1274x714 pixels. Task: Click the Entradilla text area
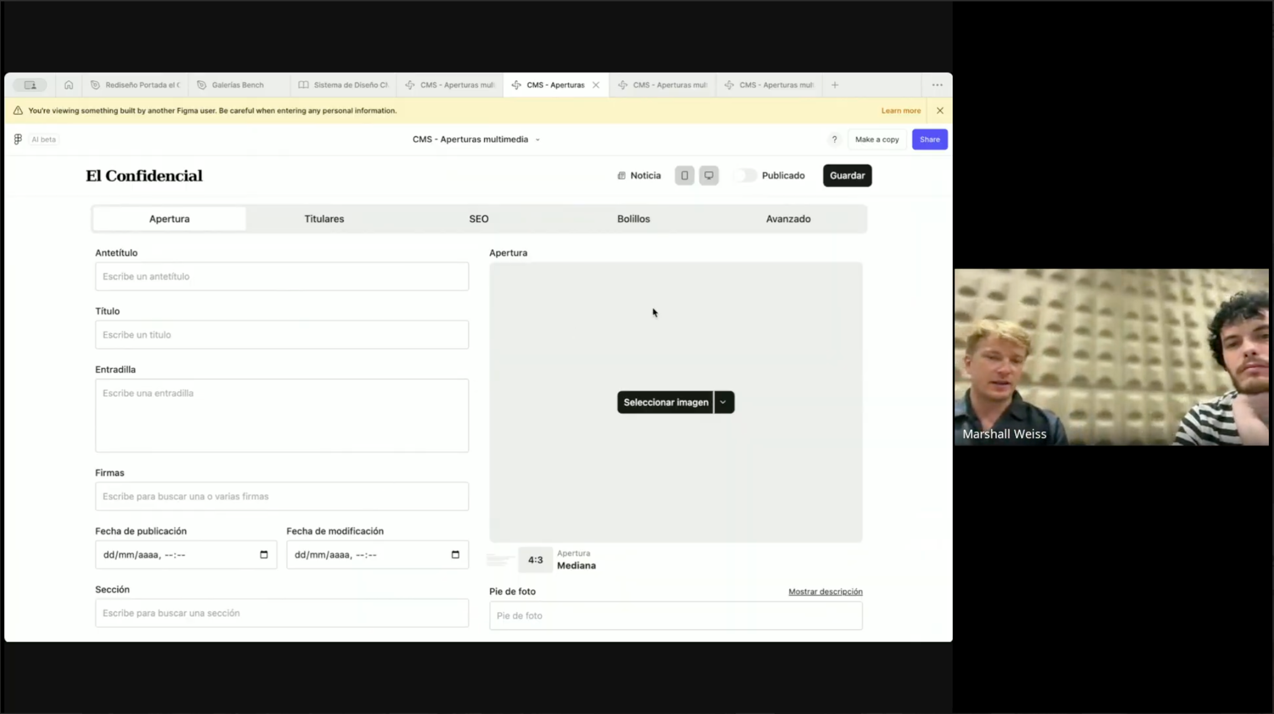[x=282, y=416]
